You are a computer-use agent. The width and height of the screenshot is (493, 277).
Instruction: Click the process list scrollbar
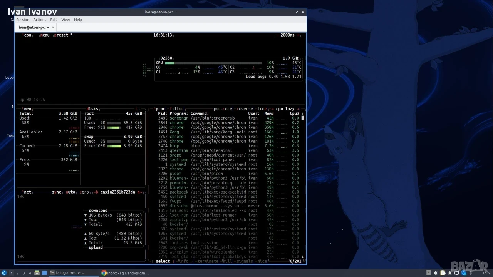[x=303, y=185]
